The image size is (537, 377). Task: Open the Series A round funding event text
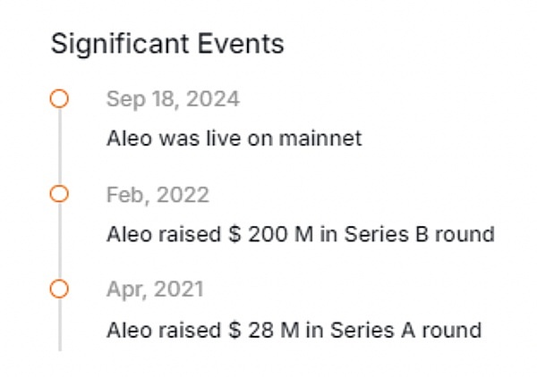[x=294, y=330]
